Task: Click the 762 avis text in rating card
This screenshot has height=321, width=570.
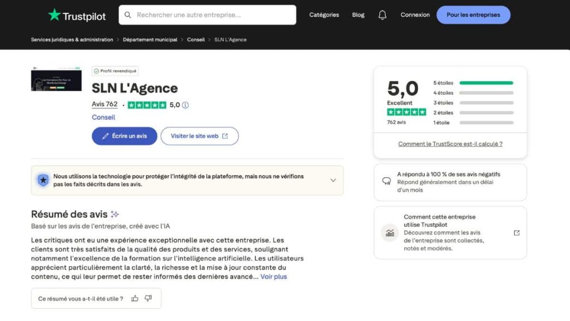Action: [x=396, y=122]
